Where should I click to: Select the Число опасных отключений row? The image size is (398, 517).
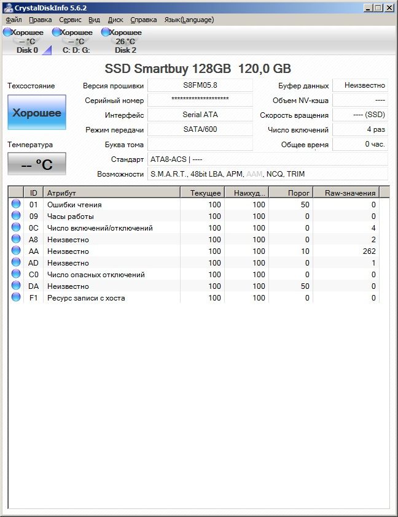point(96,275)
